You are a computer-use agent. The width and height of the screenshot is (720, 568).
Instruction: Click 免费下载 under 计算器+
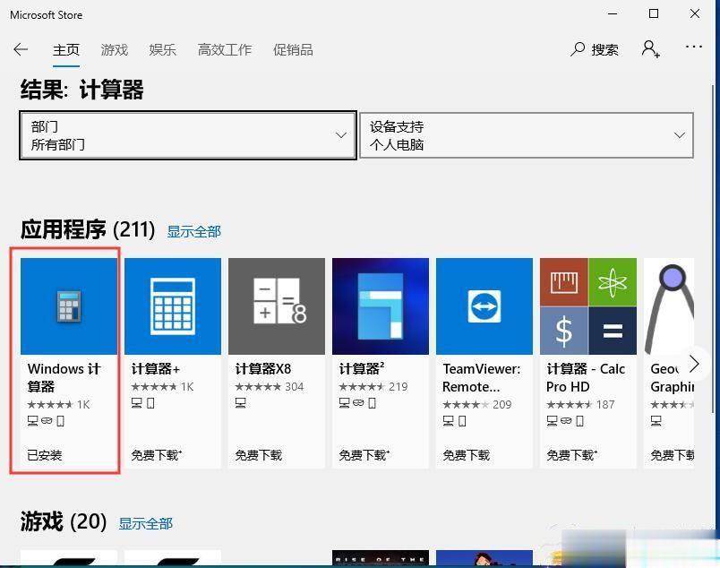coord(157,455)
